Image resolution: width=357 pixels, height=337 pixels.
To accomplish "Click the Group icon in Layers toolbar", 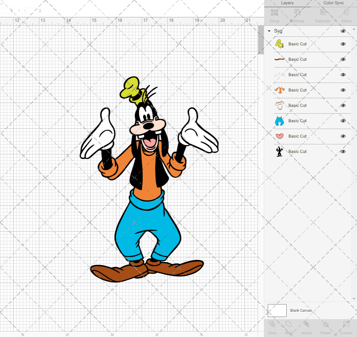I will pos(274,12).
